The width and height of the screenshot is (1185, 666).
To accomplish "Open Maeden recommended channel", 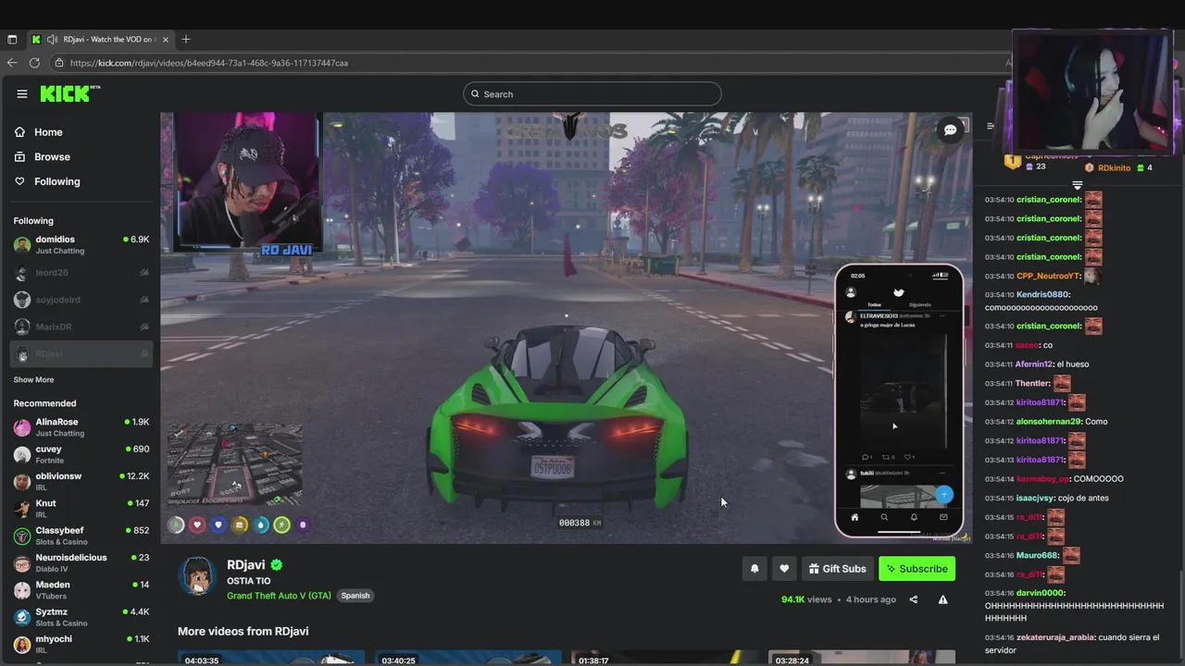I will (81, 589).
